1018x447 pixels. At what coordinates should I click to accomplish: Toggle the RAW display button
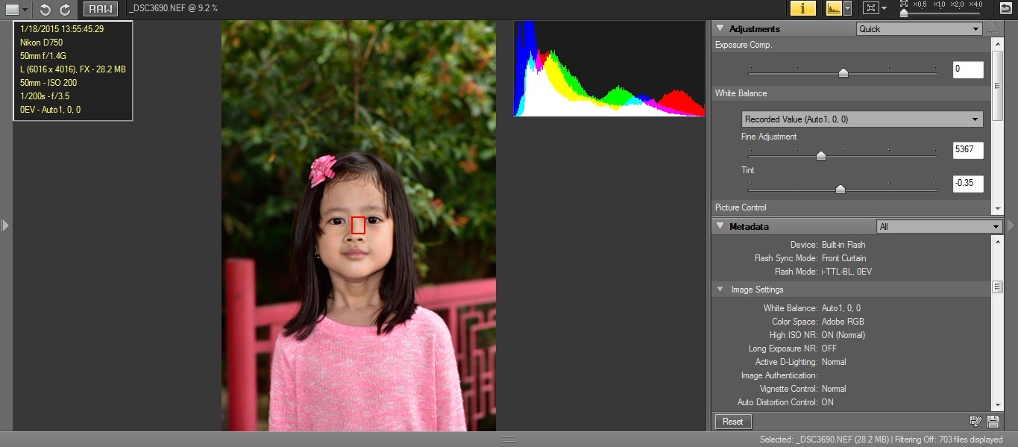click(x=100, y=9)
